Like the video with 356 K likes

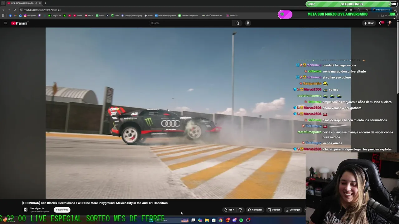pyautogui.click(x=229, y=210)
